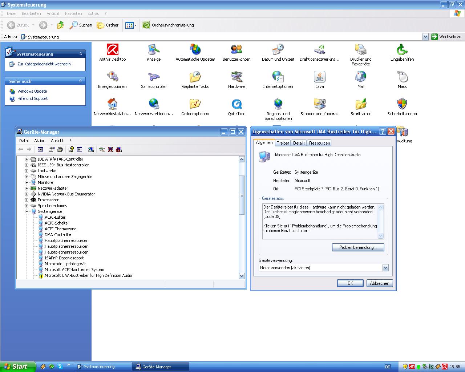465x372 pixels.
Task: Open Ordneroptionen icon
Action: 195,107
